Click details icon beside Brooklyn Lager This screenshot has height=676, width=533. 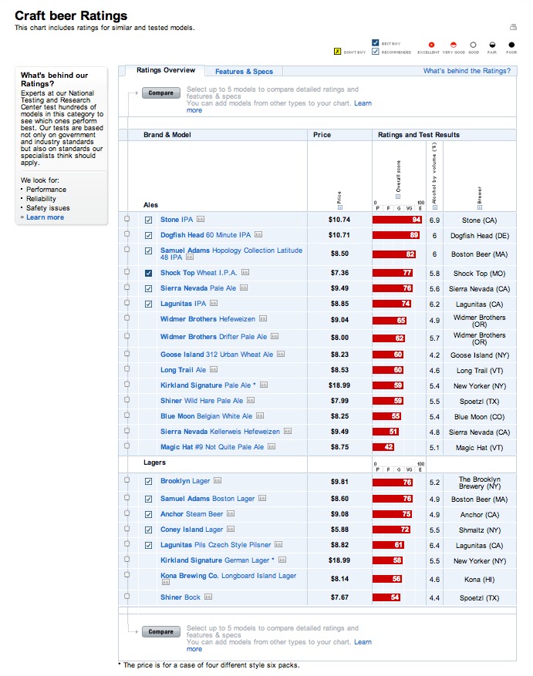click(x=218, y=480)
